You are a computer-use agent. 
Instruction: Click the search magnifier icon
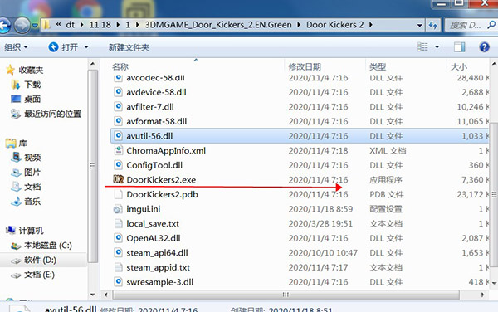click(491, 25)
